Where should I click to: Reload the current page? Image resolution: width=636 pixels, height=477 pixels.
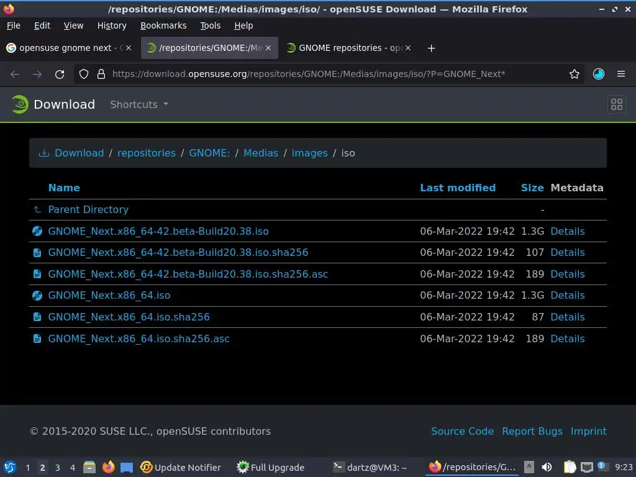coord(60,75)
